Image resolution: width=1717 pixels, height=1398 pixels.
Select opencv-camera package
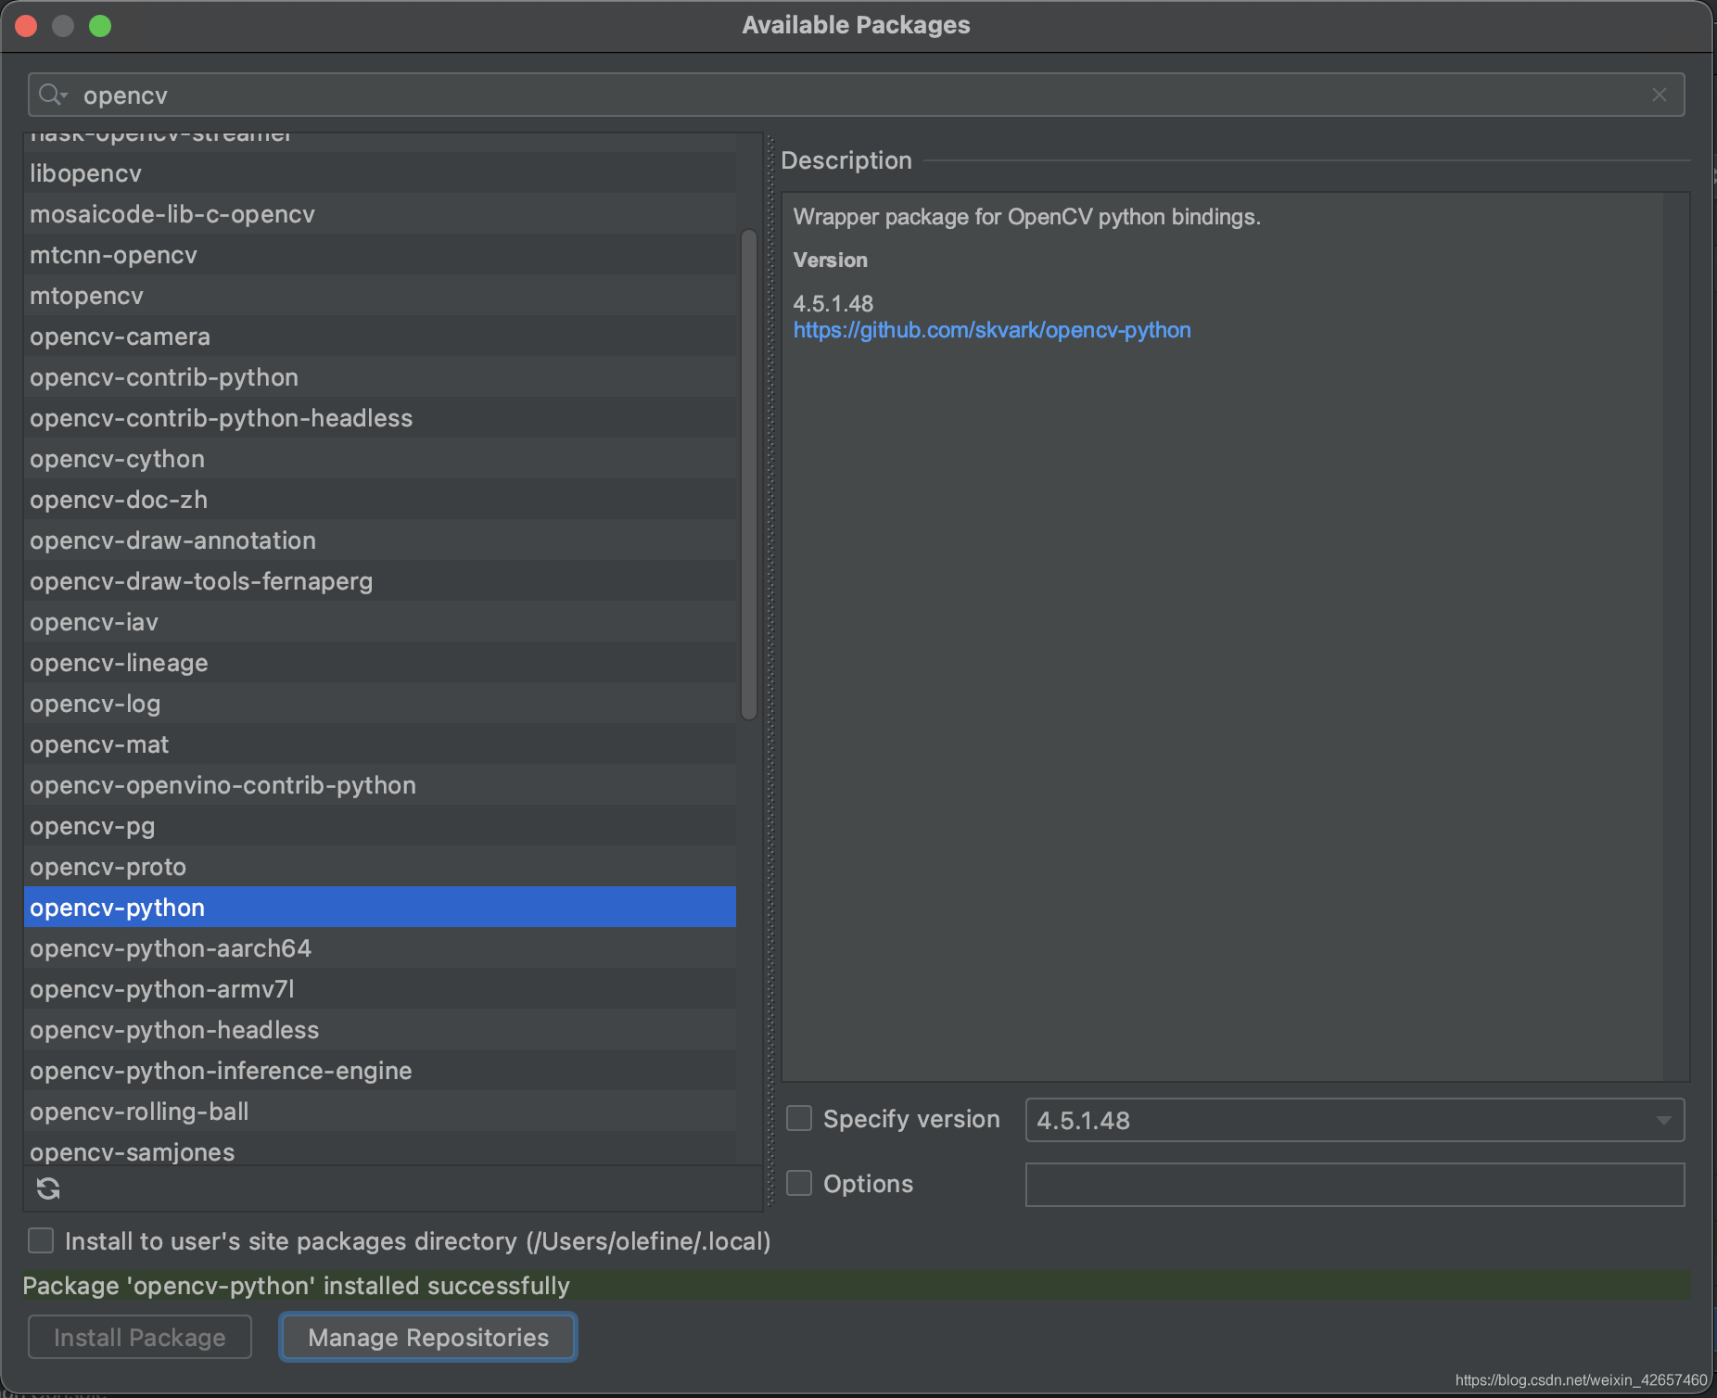click(x=380, y=337)
